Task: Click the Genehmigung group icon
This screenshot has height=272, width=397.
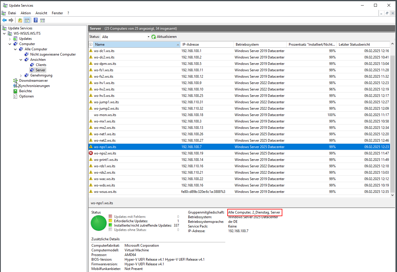Action: (26, 75)
